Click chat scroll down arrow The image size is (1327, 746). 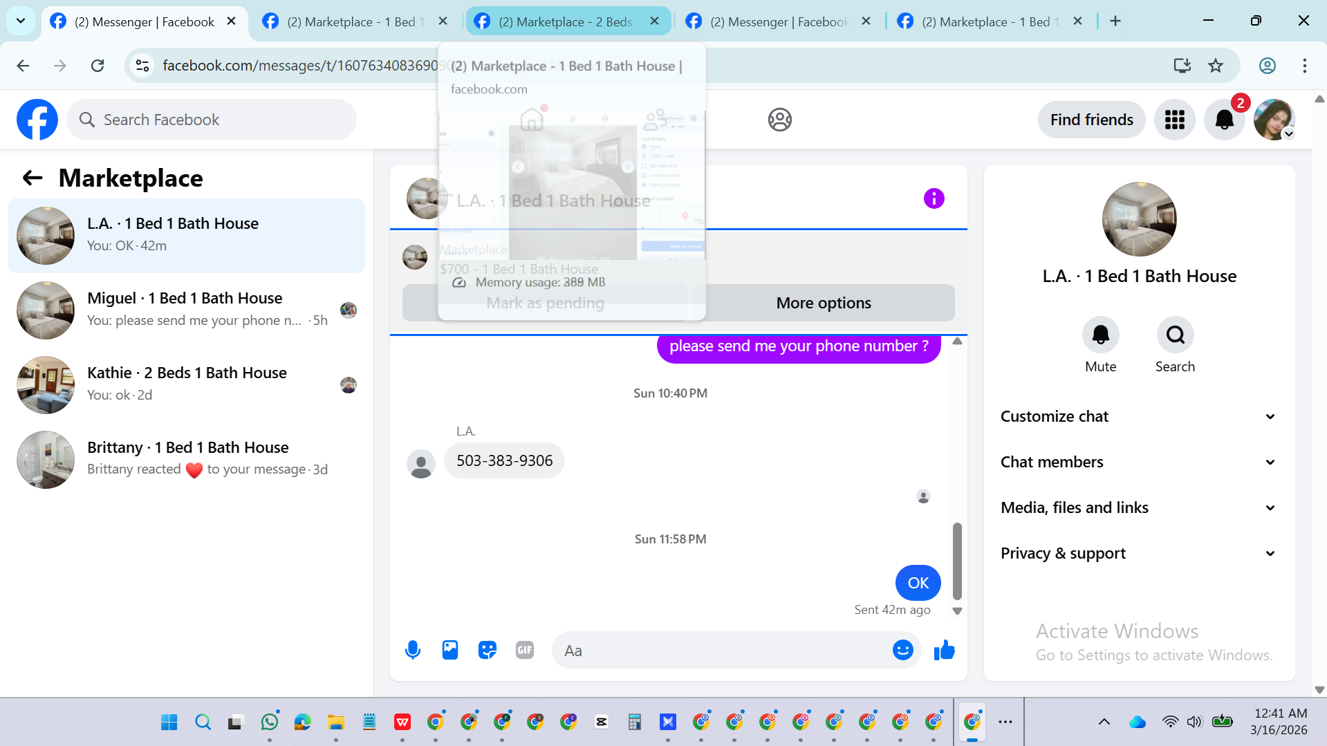coord(957,610)
